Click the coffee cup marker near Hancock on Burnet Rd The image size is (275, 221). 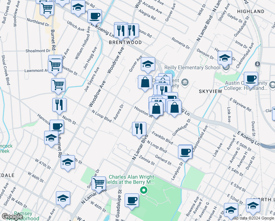(x=57, y=127)
